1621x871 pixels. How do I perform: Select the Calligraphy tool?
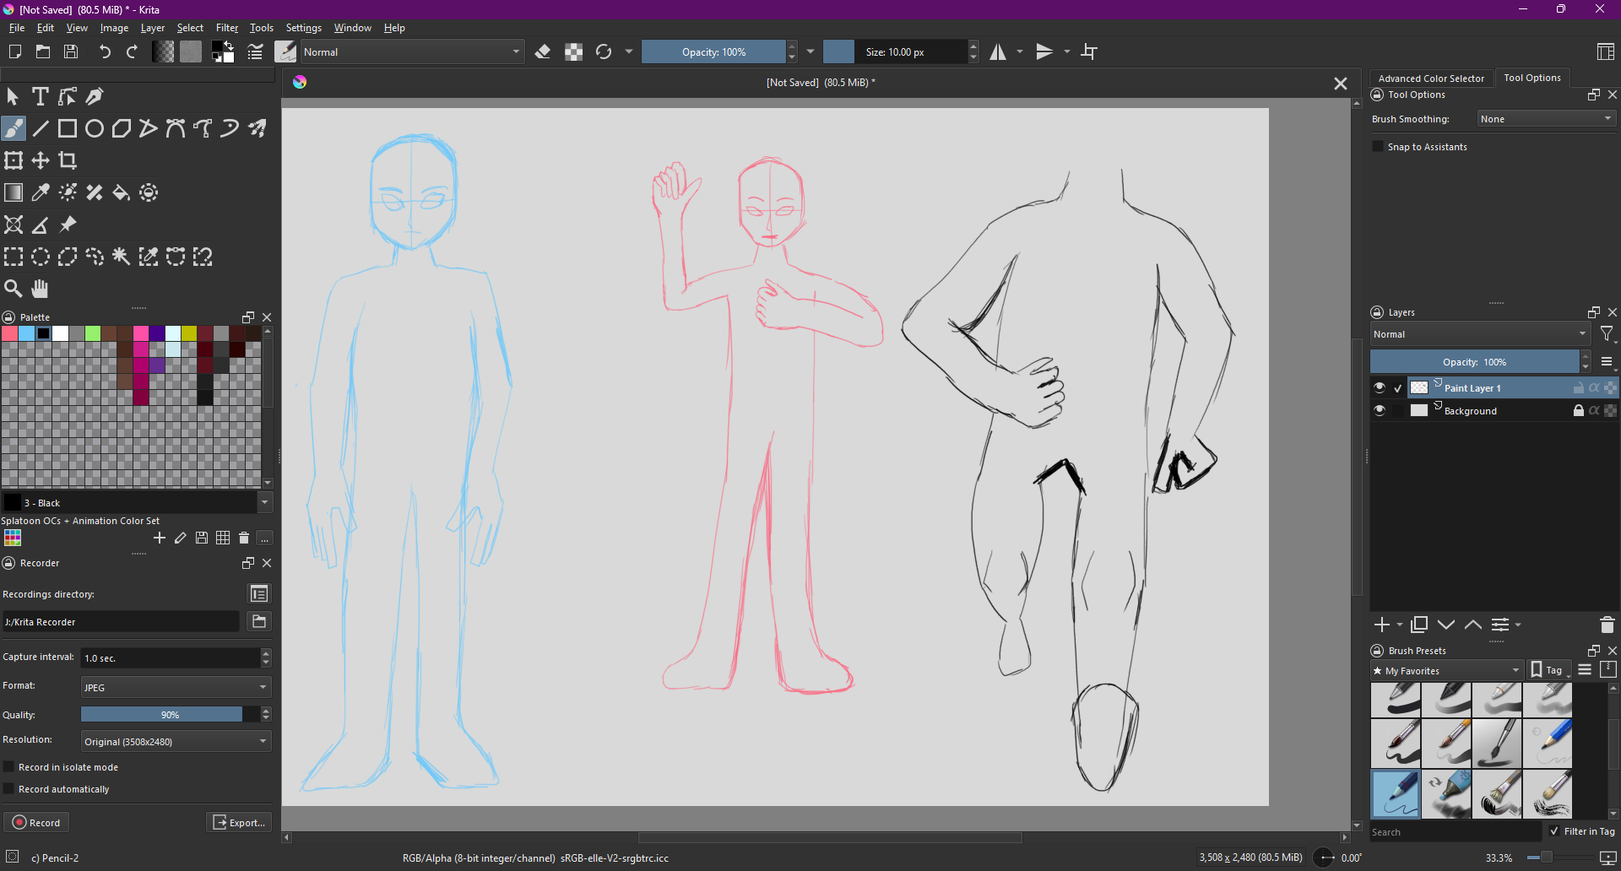(x=95, y=96)
